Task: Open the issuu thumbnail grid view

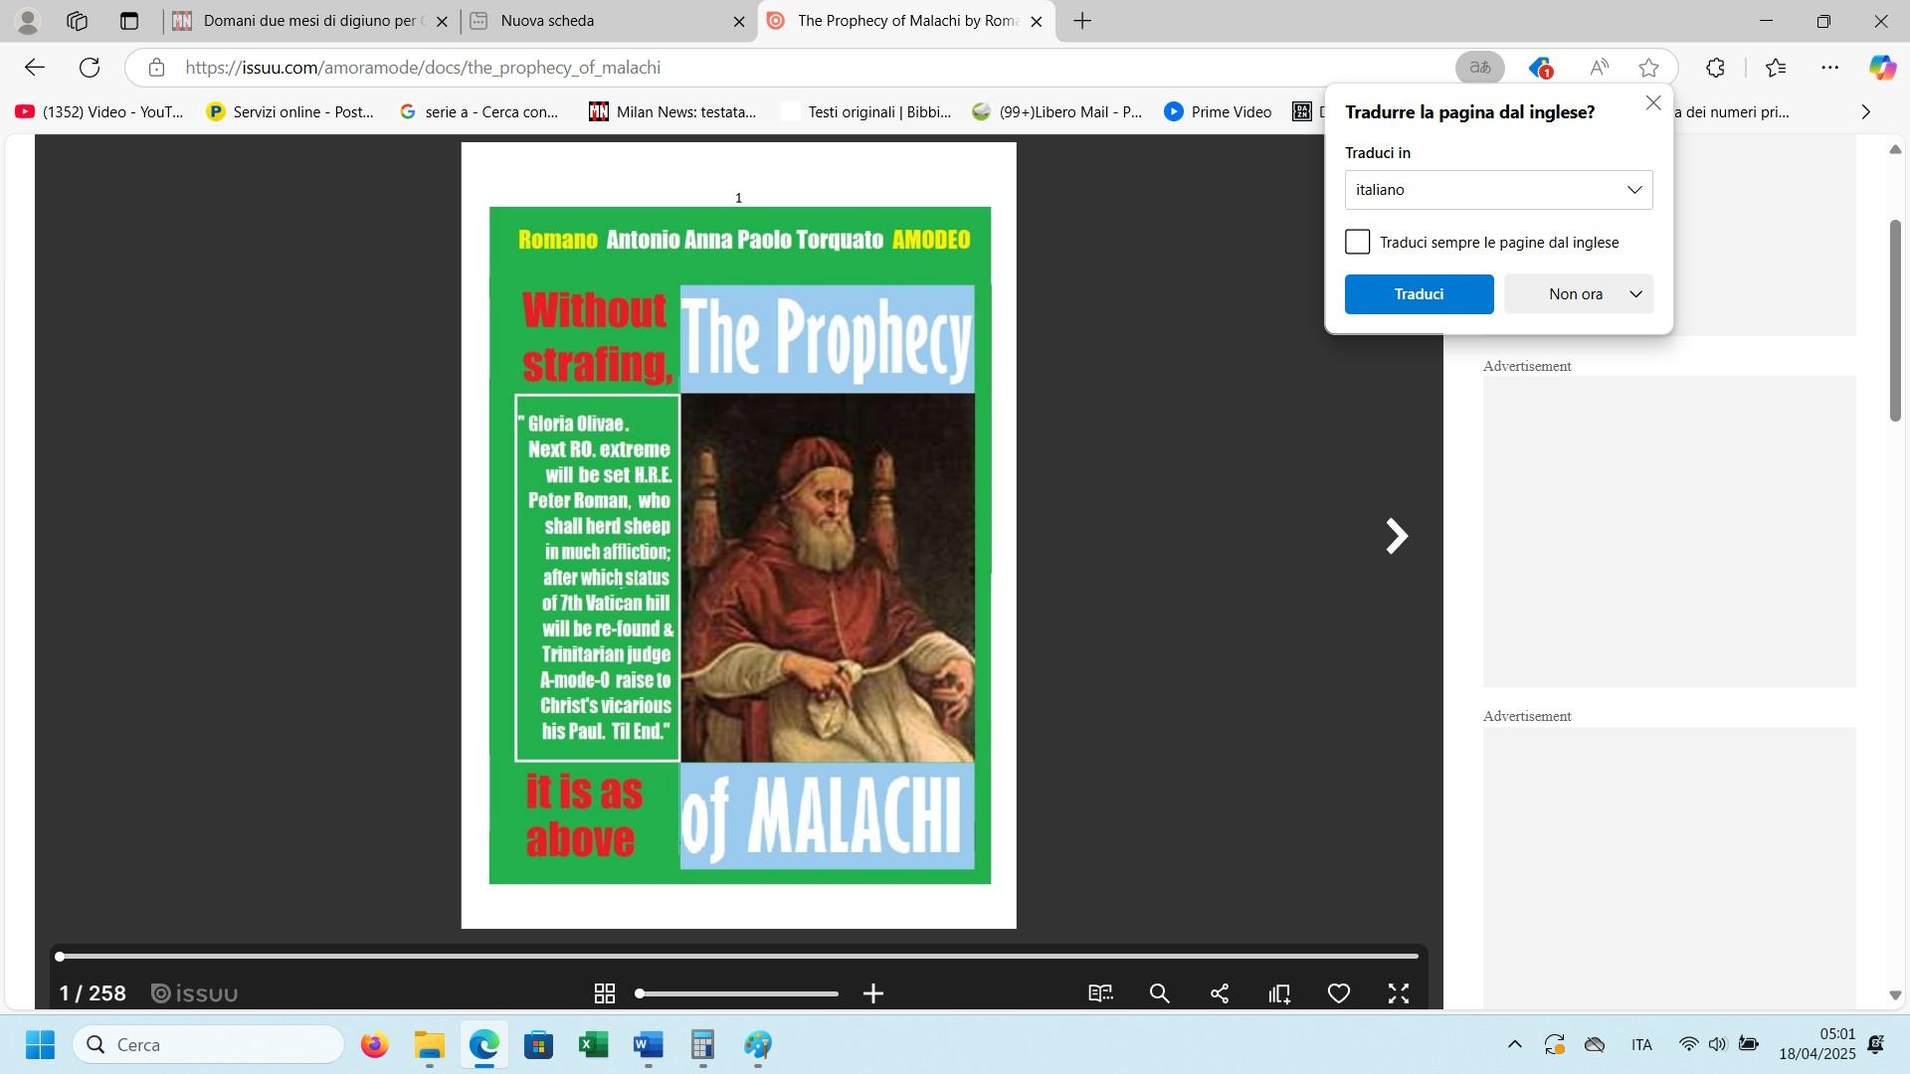Action: 604,993
